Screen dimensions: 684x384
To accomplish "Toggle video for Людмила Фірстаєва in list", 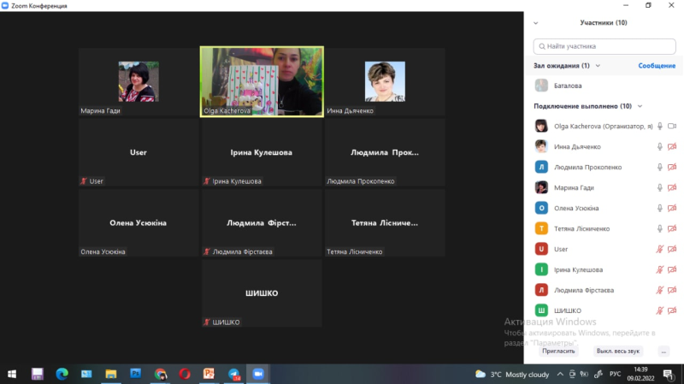I will click(x=672, y=290).
